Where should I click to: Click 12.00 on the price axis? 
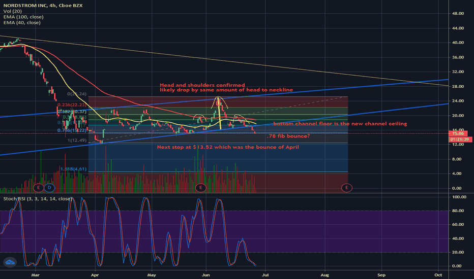pos(458,145)
